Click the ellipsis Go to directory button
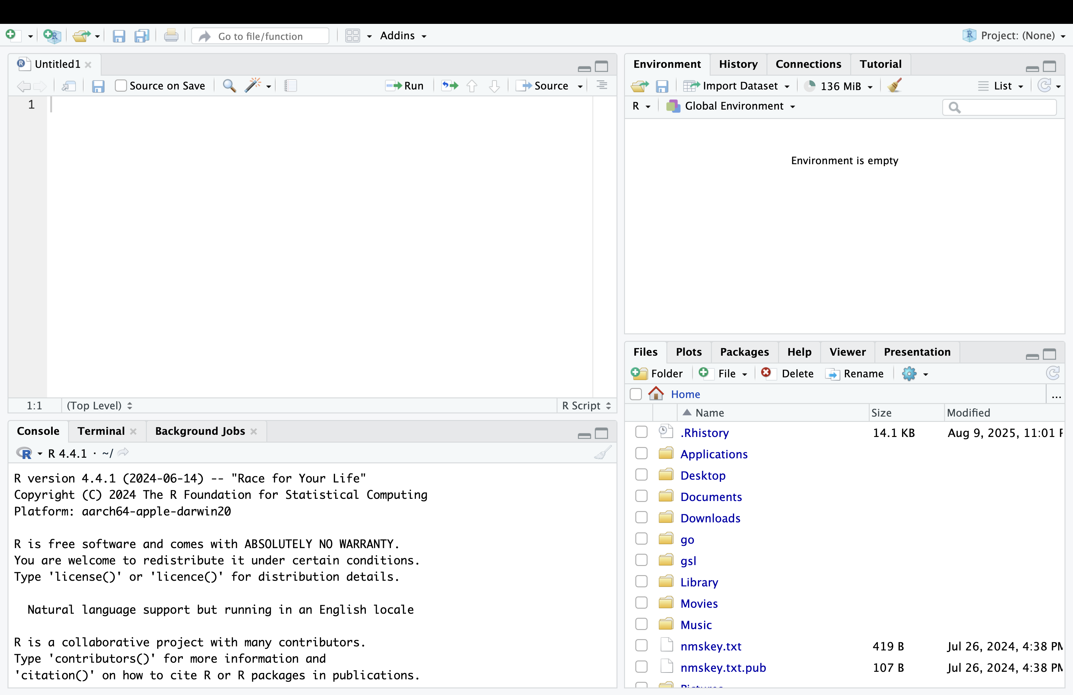The height and width of the screenshot is (695, 1073). pyautogui.click(x=1056, y=396)
